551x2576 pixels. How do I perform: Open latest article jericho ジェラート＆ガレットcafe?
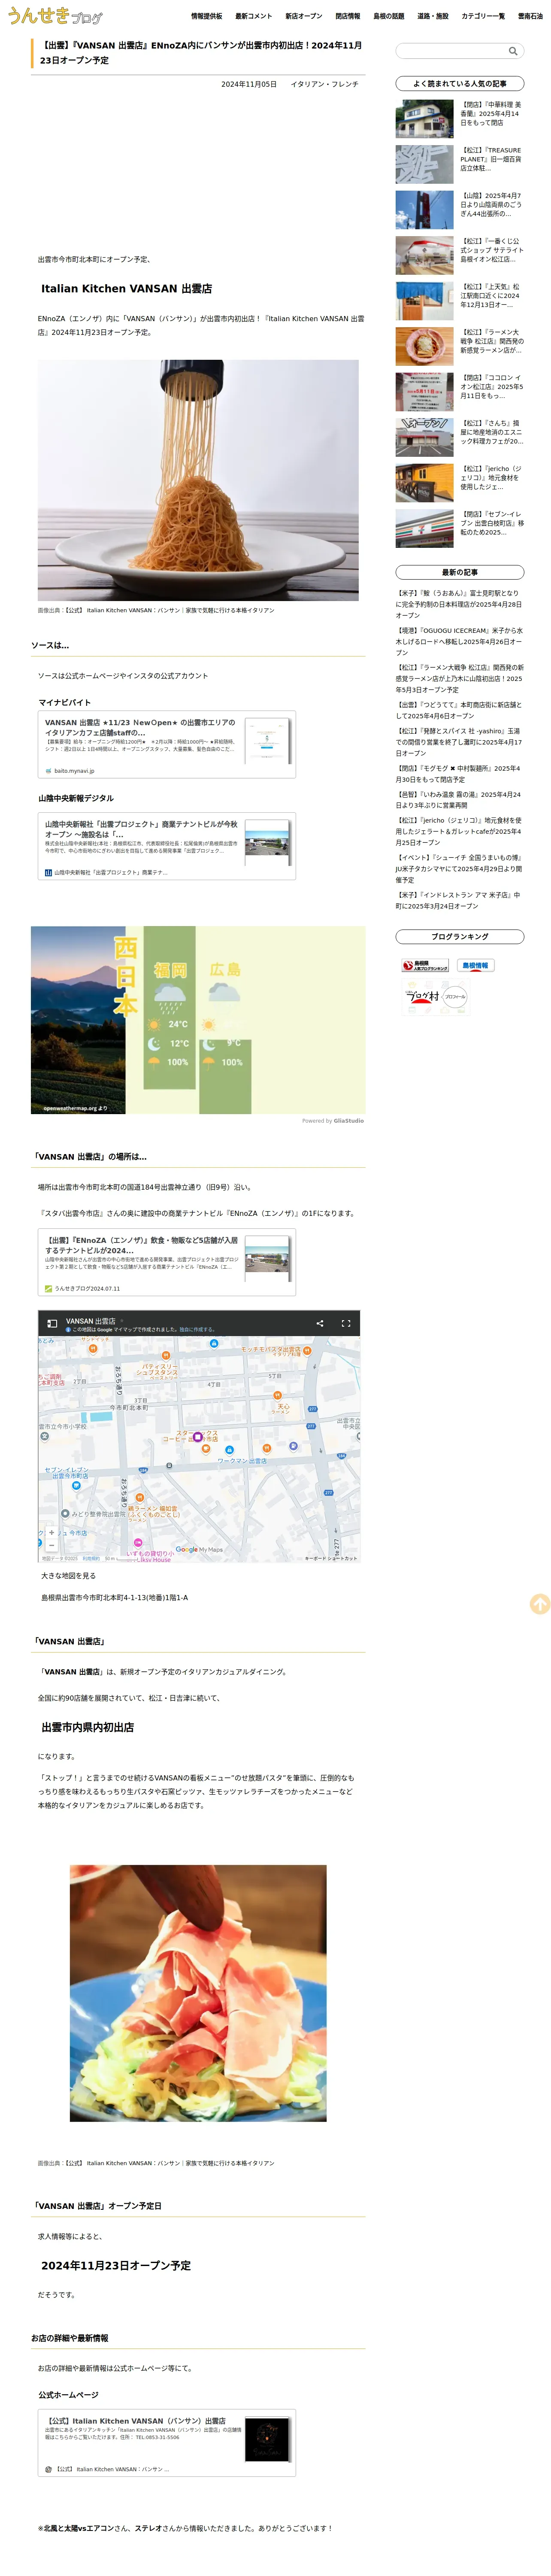459,832
